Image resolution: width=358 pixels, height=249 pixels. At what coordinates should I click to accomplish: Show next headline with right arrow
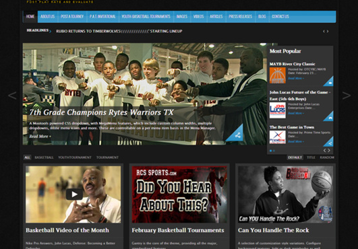coord(328,31)
